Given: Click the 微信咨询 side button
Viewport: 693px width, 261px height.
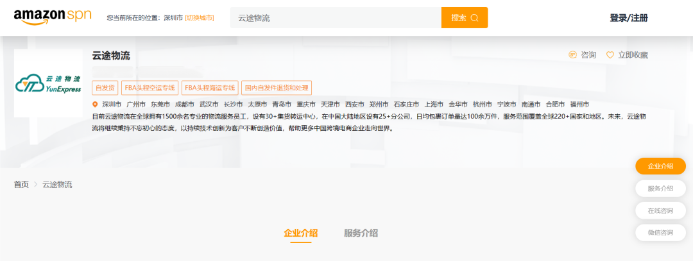Looking at the screenshot, I should 660,232.
